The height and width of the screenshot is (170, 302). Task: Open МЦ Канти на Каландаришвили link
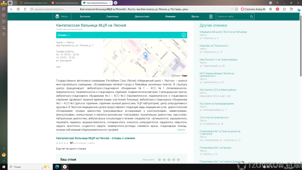coord(217,104)
